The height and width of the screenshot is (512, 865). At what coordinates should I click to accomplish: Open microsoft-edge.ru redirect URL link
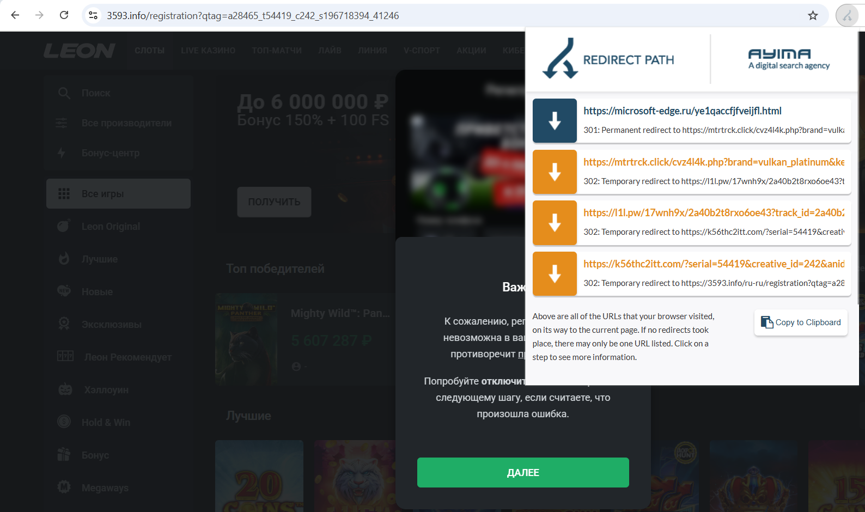[683, 111]
